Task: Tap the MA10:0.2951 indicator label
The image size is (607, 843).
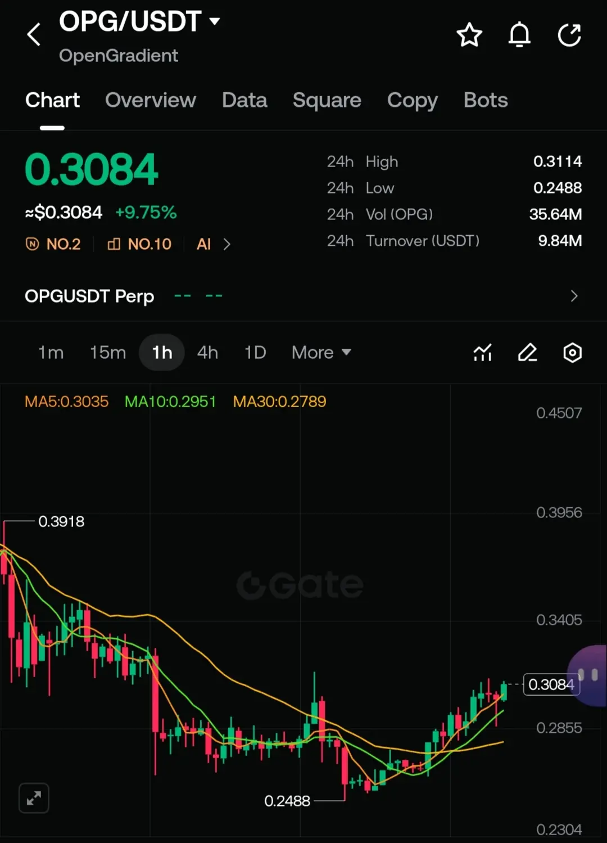Action: 170,402
